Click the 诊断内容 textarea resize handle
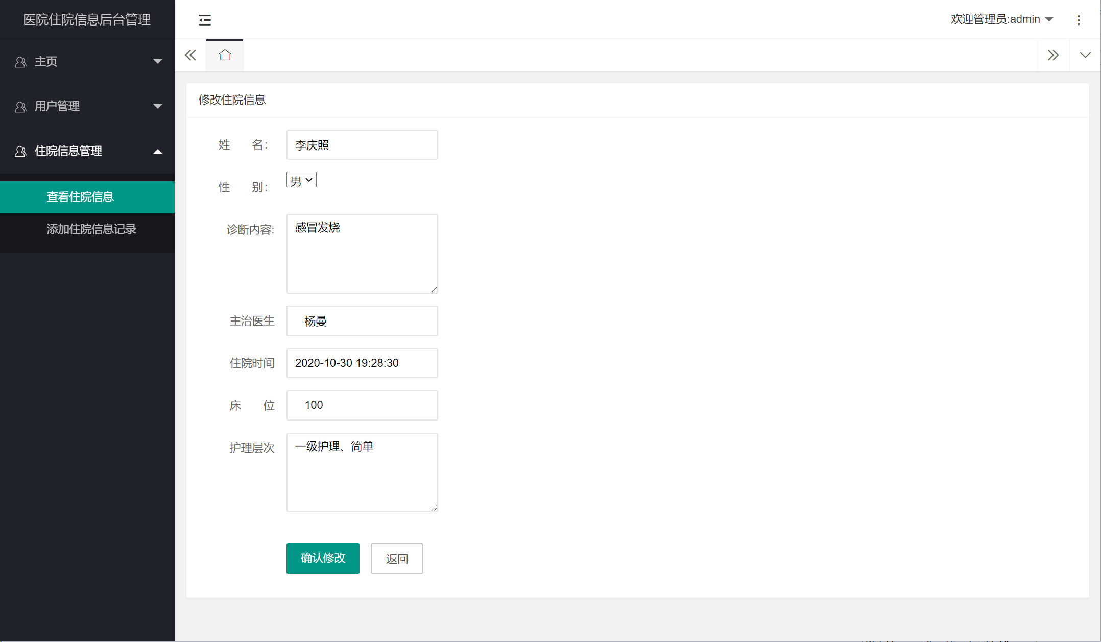This screenshot has width=1101, height=642. click(x=434, y=289)
